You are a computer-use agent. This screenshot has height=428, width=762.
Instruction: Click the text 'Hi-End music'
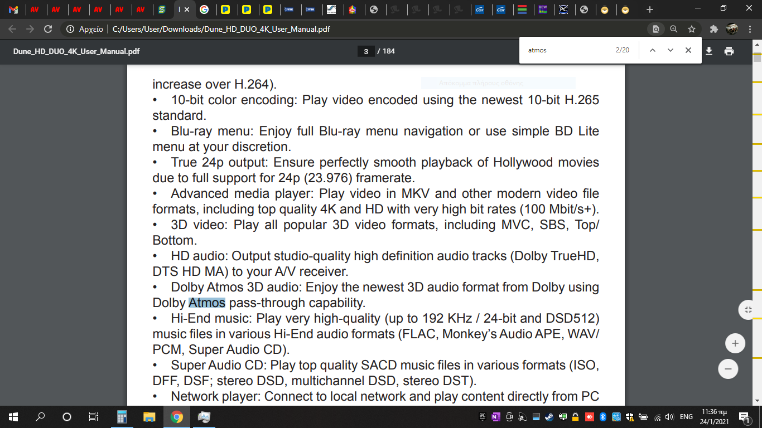click(x=211, y=319)
